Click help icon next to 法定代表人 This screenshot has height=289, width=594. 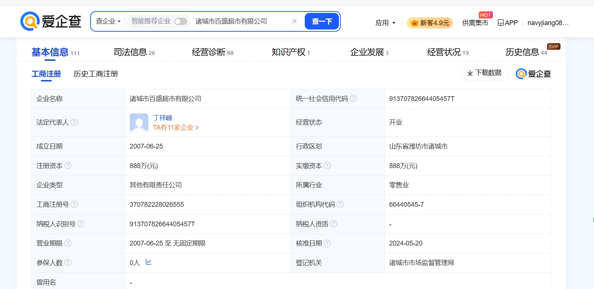pyautogui.click(x=74, y=122)
